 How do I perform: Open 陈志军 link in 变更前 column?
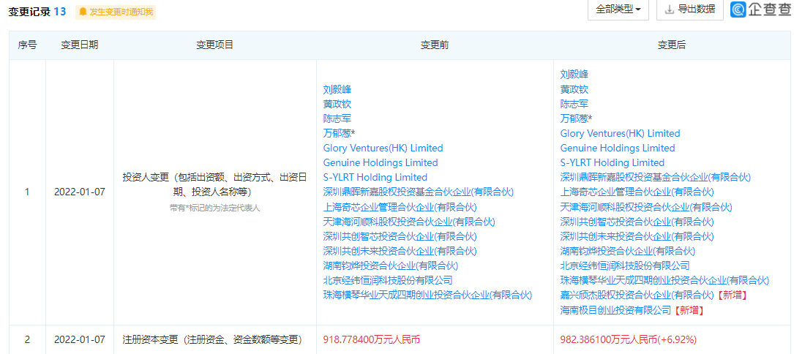point(337,119)
